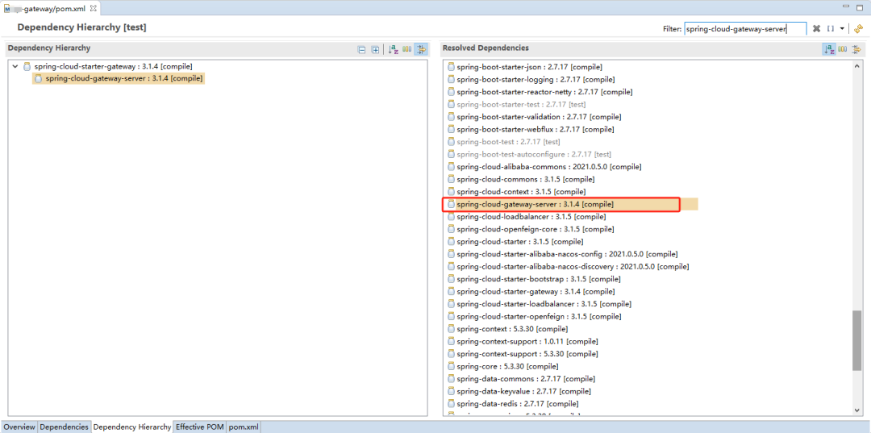The image size is (871, 433).
Task: Expand all in Dependency Hierarchy toolbar
Action: [x=376, y=49]
